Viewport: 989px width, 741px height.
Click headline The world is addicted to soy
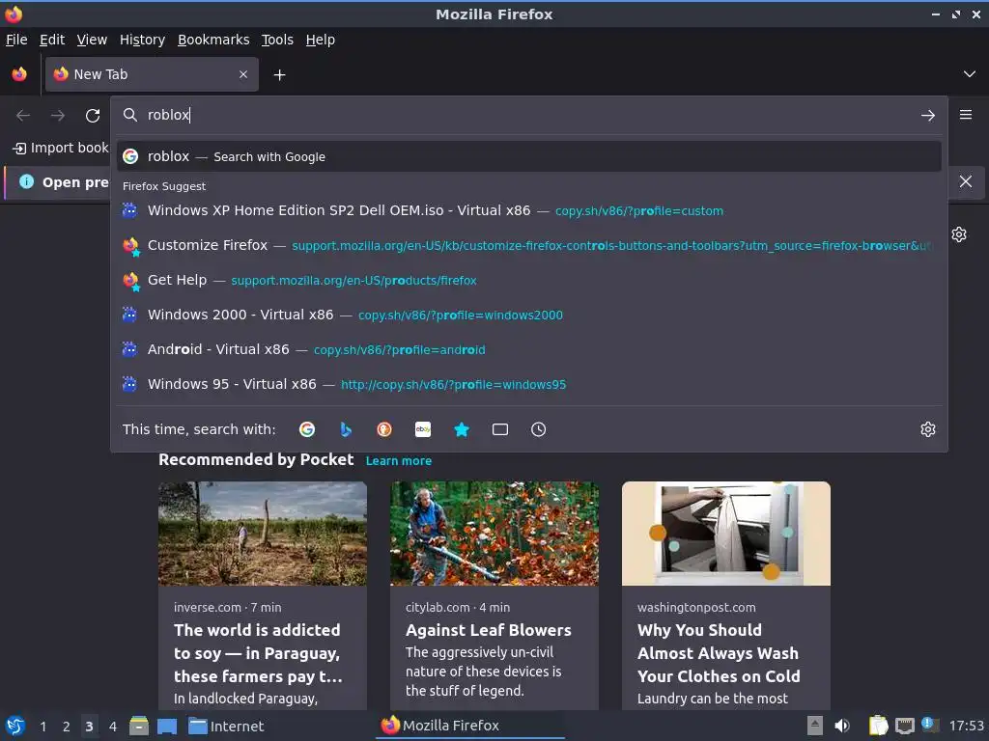click(258, 653)
